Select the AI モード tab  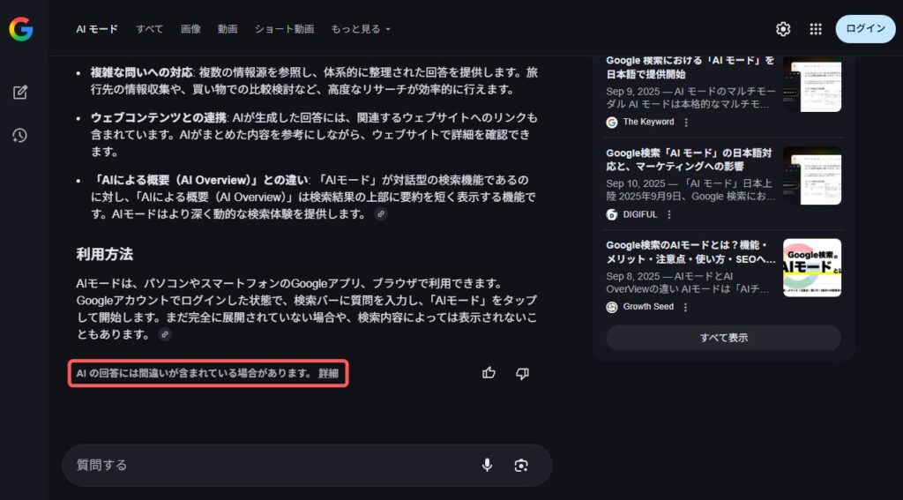point(97,29)
